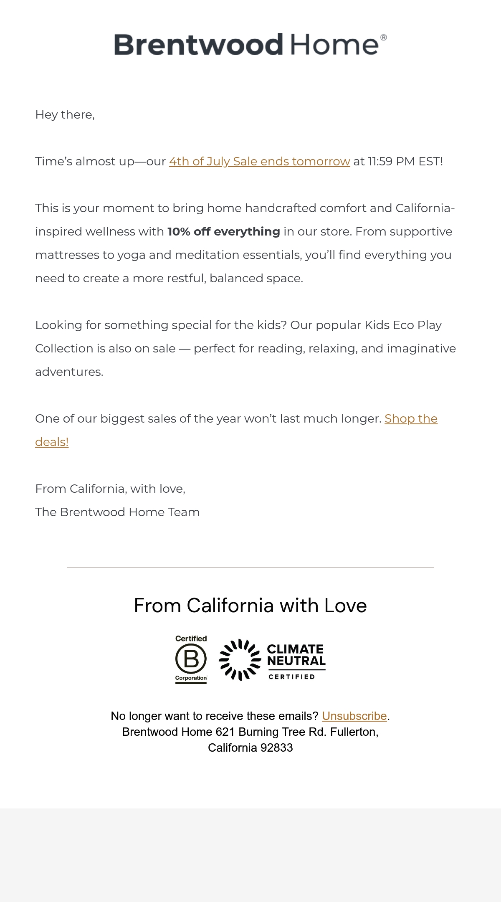Click the Climate Neutral sunburst icon
The width and height of the screenshot is (501, 902).
point(240,660)
